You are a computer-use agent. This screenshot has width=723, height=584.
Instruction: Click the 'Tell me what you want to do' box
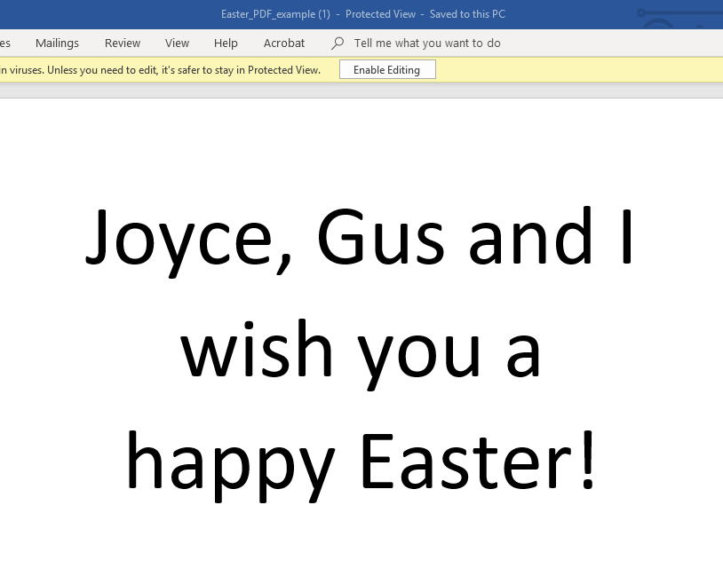(x=427, y=43)
